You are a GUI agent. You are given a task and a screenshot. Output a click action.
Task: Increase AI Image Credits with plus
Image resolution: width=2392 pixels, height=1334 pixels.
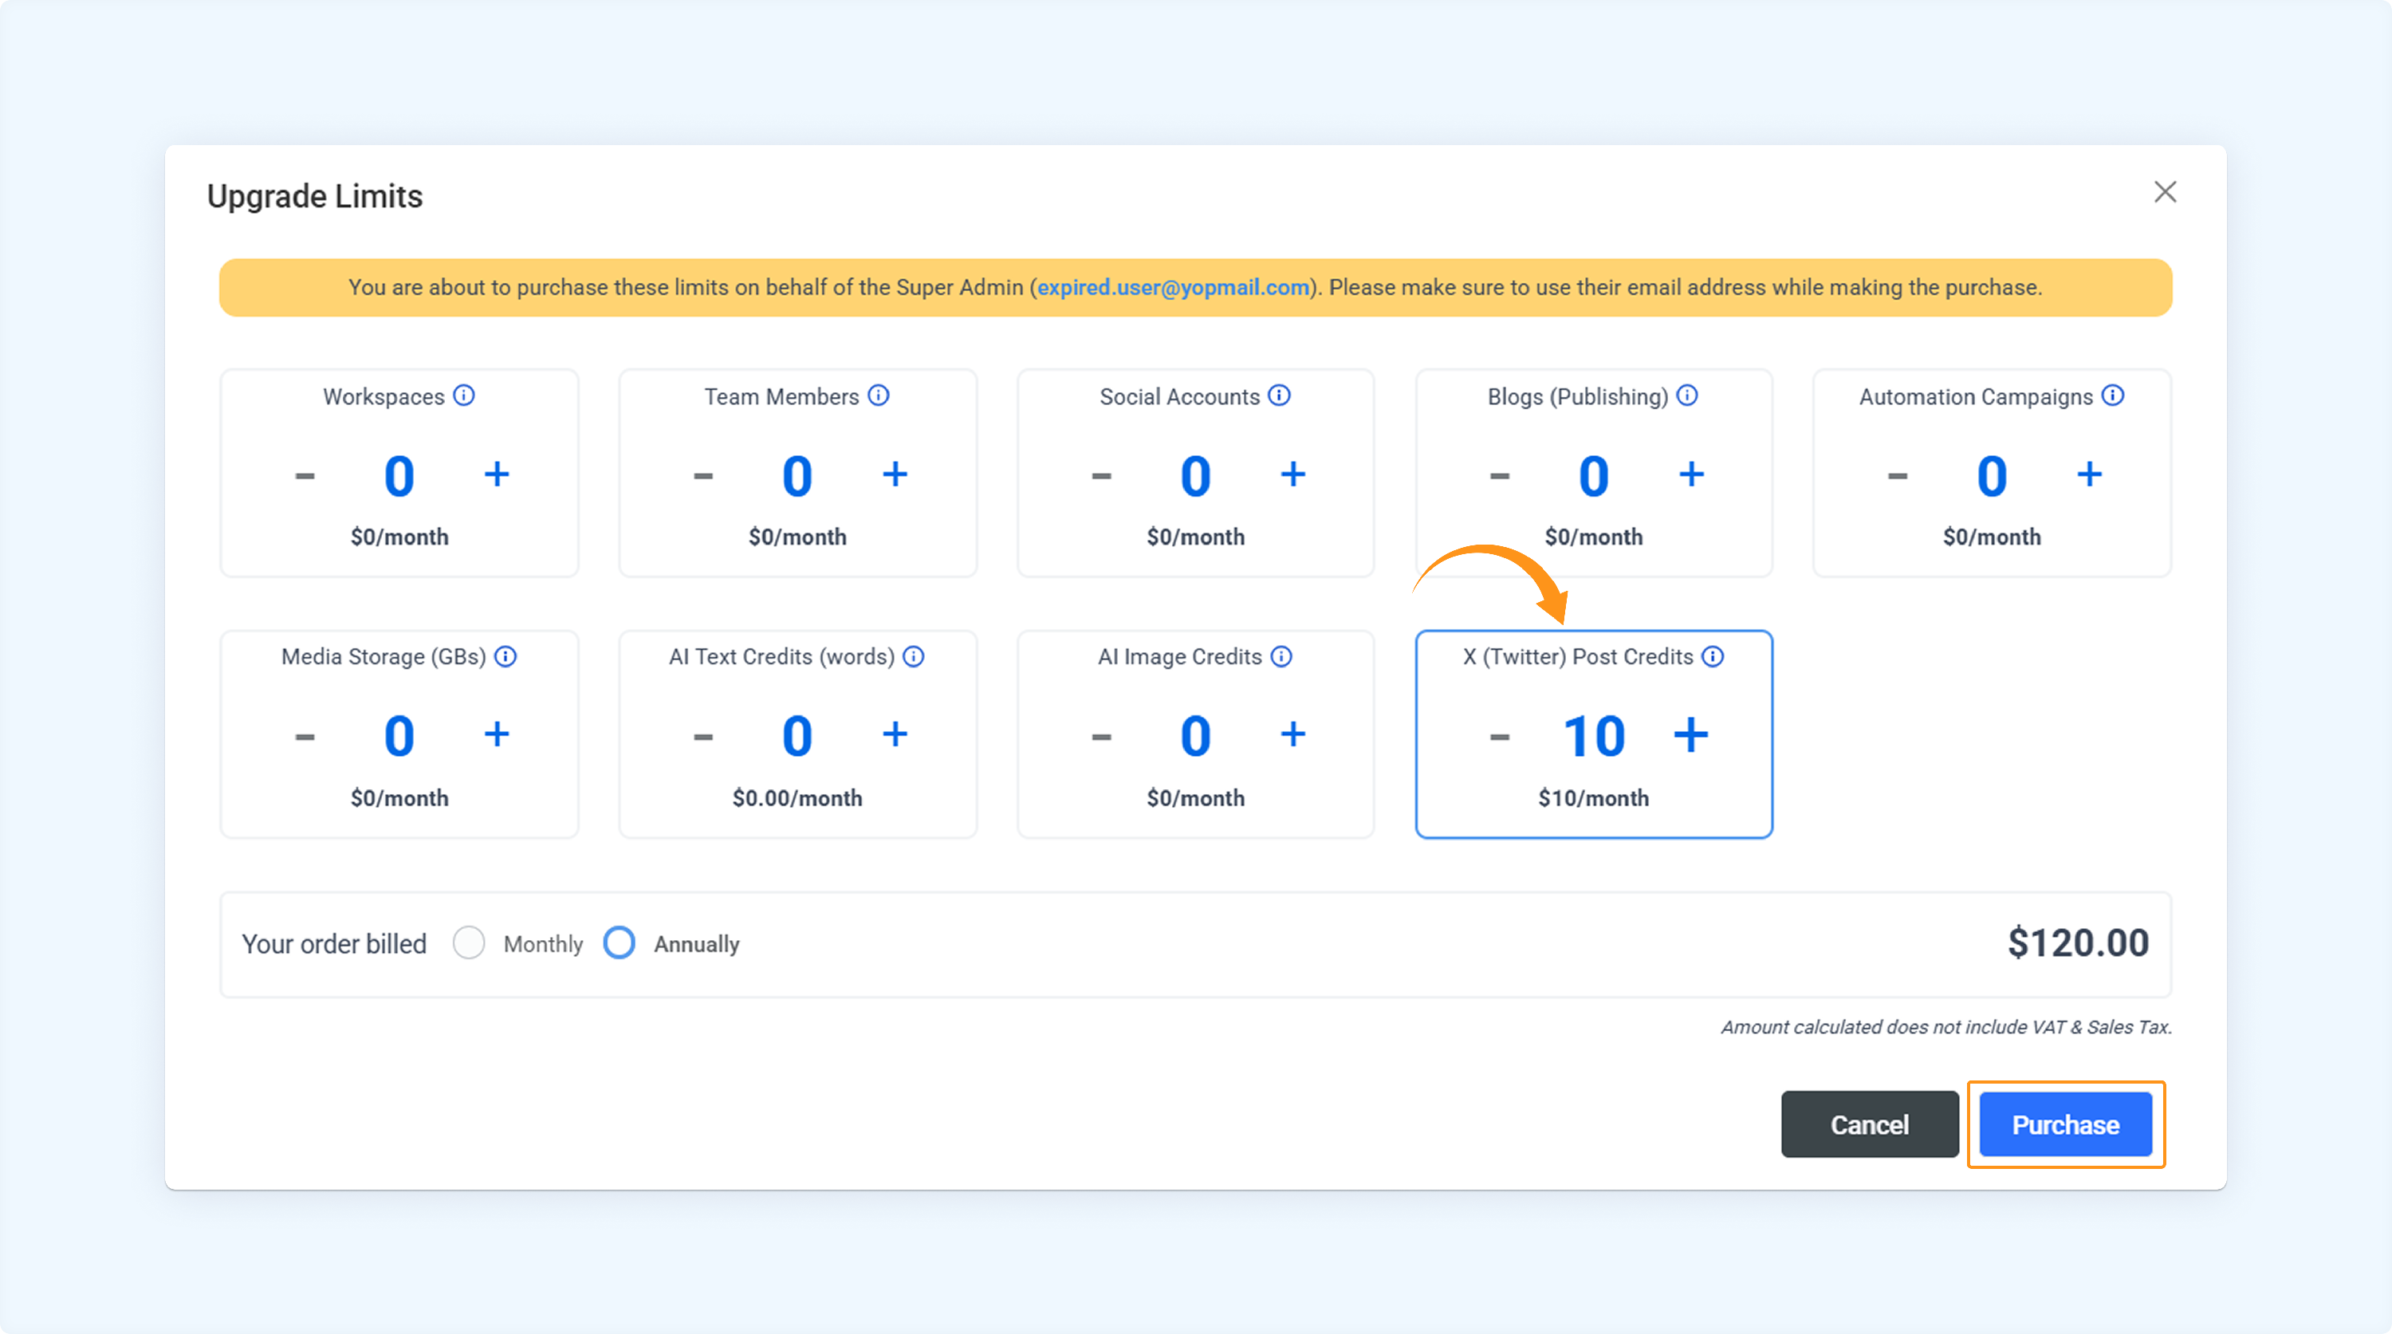1293,734
